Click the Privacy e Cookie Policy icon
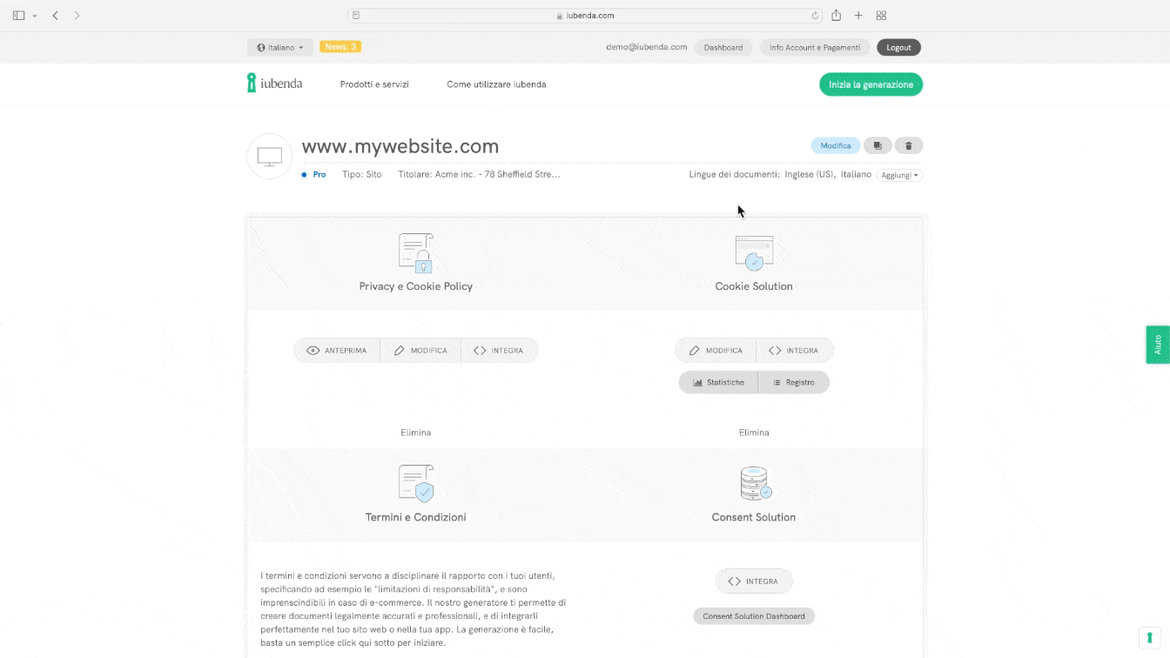 415,253
